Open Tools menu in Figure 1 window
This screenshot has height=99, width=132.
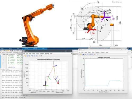coord(37,53)
